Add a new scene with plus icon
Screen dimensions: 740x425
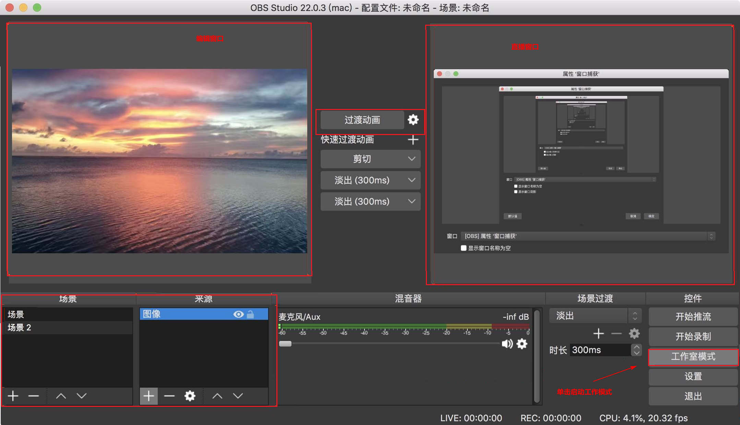(x=13, y=396)
